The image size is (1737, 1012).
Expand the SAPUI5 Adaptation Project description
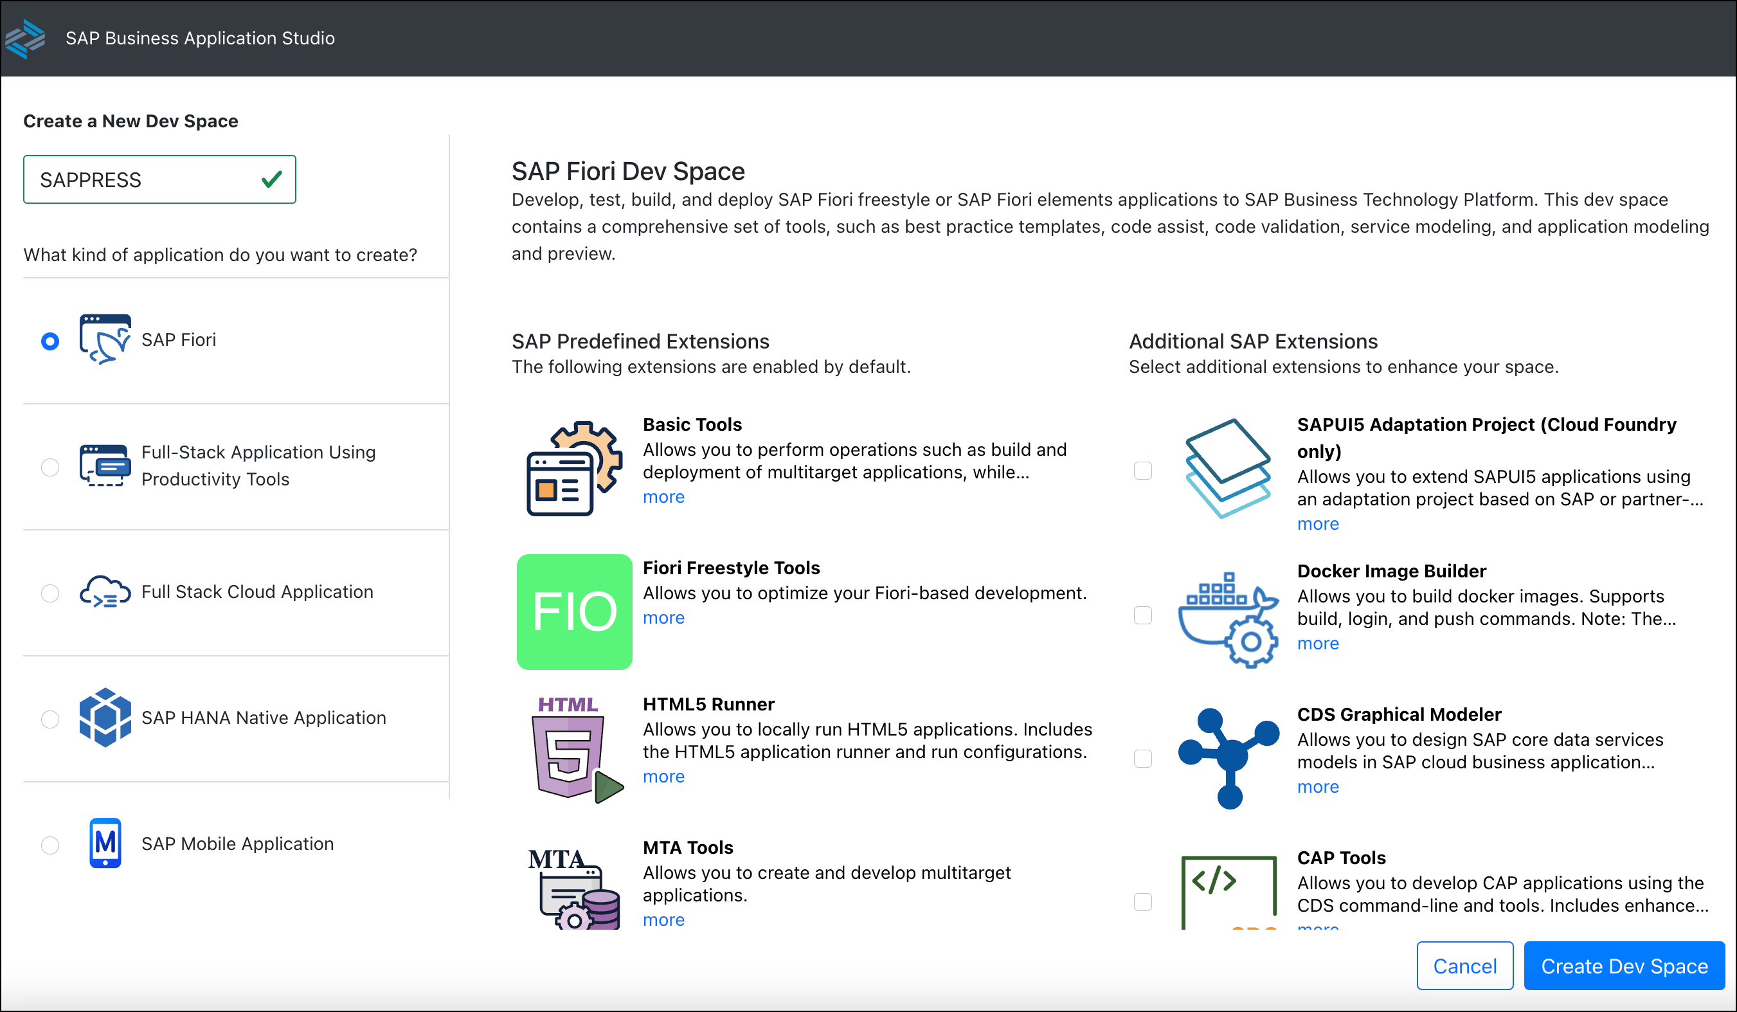(x=1317, y=524)
